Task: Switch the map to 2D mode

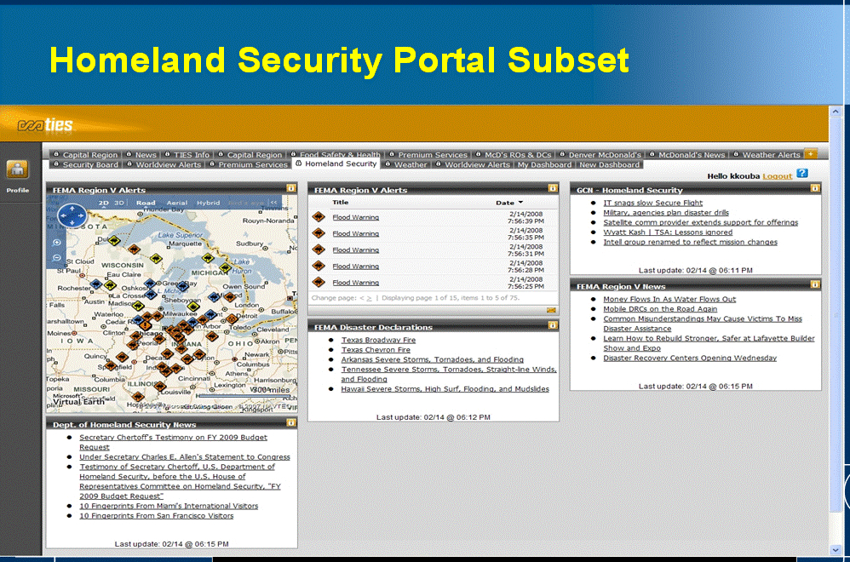Action: (x=103, y=203)
